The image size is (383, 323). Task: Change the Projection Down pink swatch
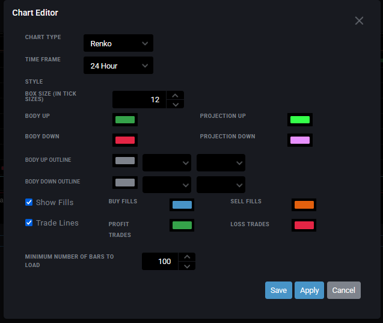300,140
